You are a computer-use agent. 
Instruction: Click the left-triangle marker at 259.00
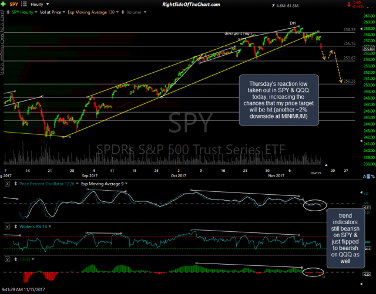point(361,29)
